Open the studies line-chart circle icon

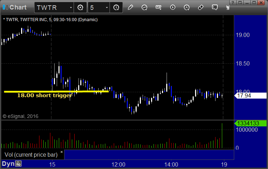tap(144, 7)
